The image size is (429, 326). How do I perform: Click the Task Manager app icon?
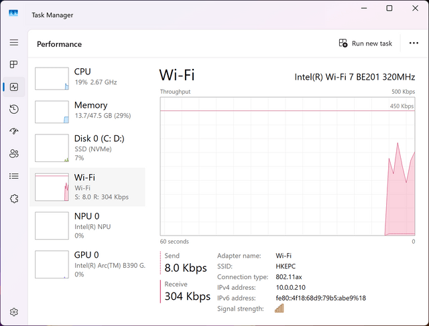coord(13,13)
